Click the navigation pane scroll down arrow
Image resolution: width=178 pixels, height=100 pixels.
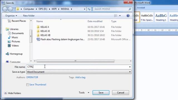[x=31, y=61]
